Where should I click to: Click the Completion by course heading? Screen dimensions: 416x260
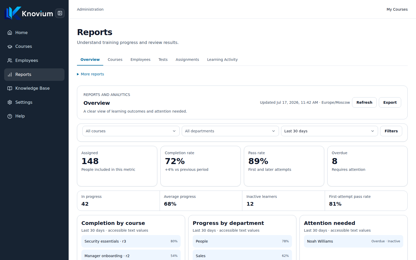click(x=113, y=223)
